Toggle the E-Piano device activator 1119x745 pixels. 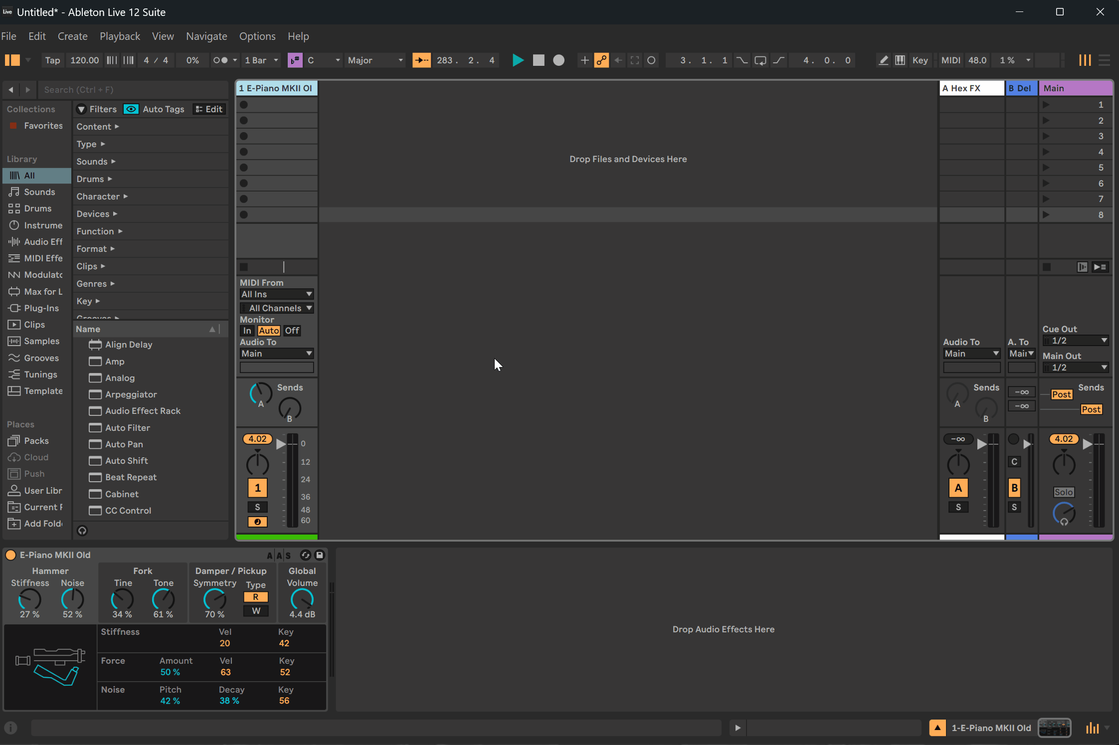point(10,555)
